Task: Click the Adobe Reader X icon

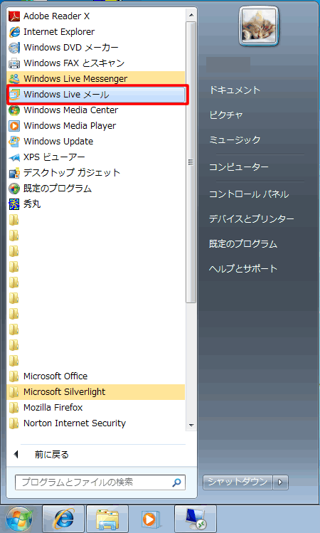Action: pos(14,16)
